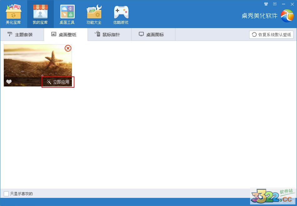
Task: Close the 桌秀美化软件 window
Action: 292,4
